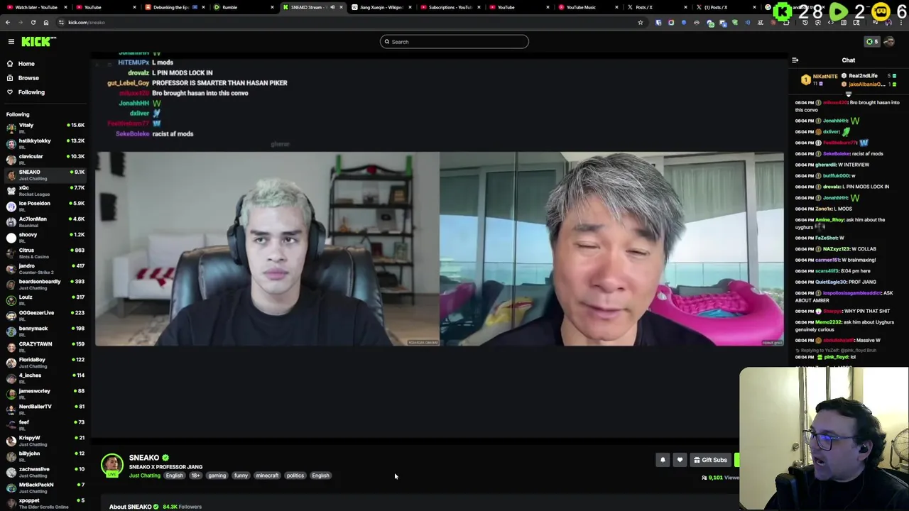
Task: Click the Home sidebar link
Action: tap(26, 64)
